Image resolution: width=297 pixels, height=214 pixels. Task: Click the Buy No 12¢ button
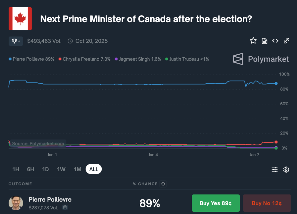[x=267, y=203]
